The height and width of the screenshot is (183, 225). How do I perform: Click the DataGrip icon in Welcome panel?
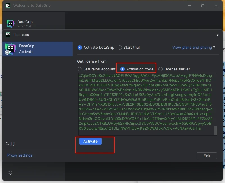(x=10, y=24)
